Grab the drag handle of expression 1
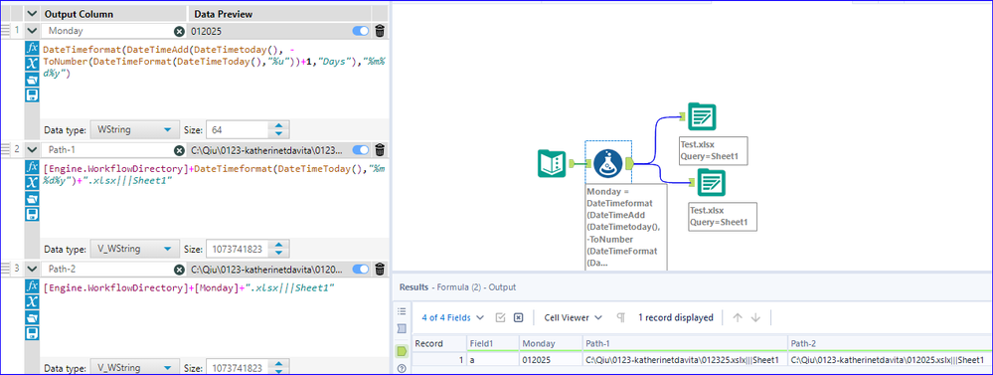This screenshot has width=993, height=375. coord(5,31)
